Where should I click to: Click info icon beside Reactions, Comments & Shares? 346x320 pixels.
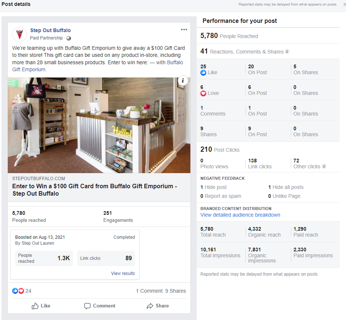[287, 52]
